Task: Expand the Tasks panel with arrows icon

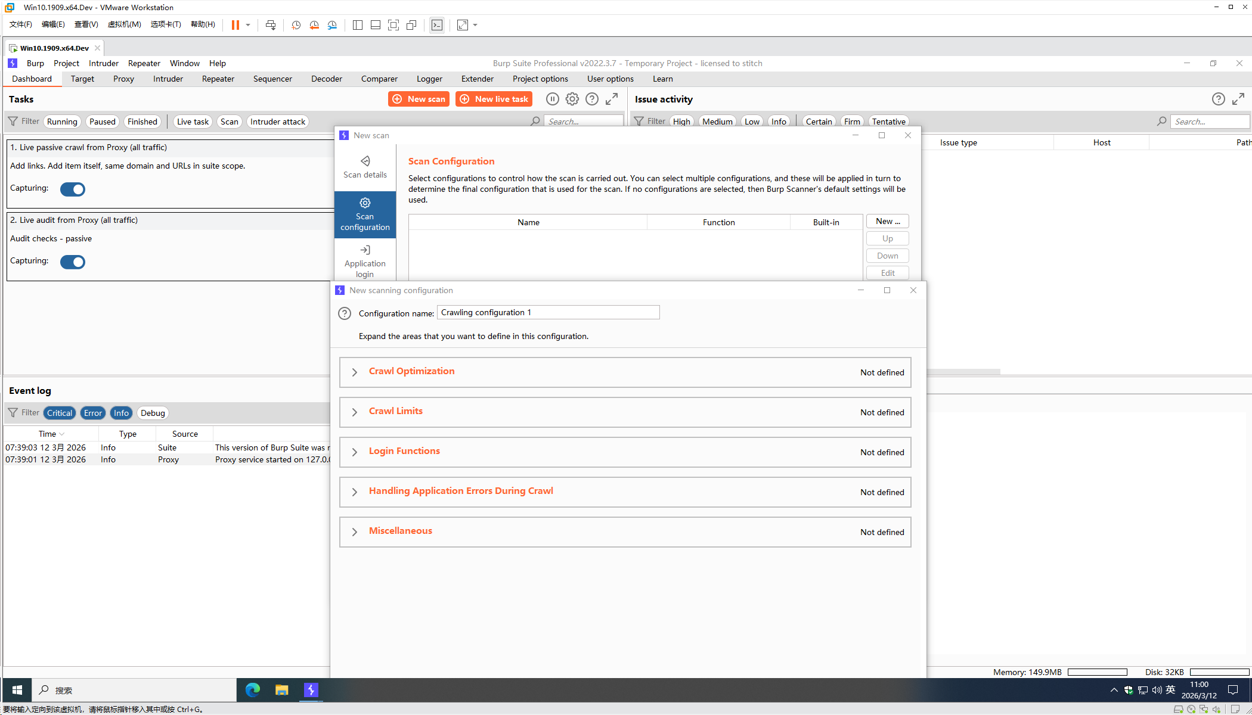Action: [x=612, y=99]
